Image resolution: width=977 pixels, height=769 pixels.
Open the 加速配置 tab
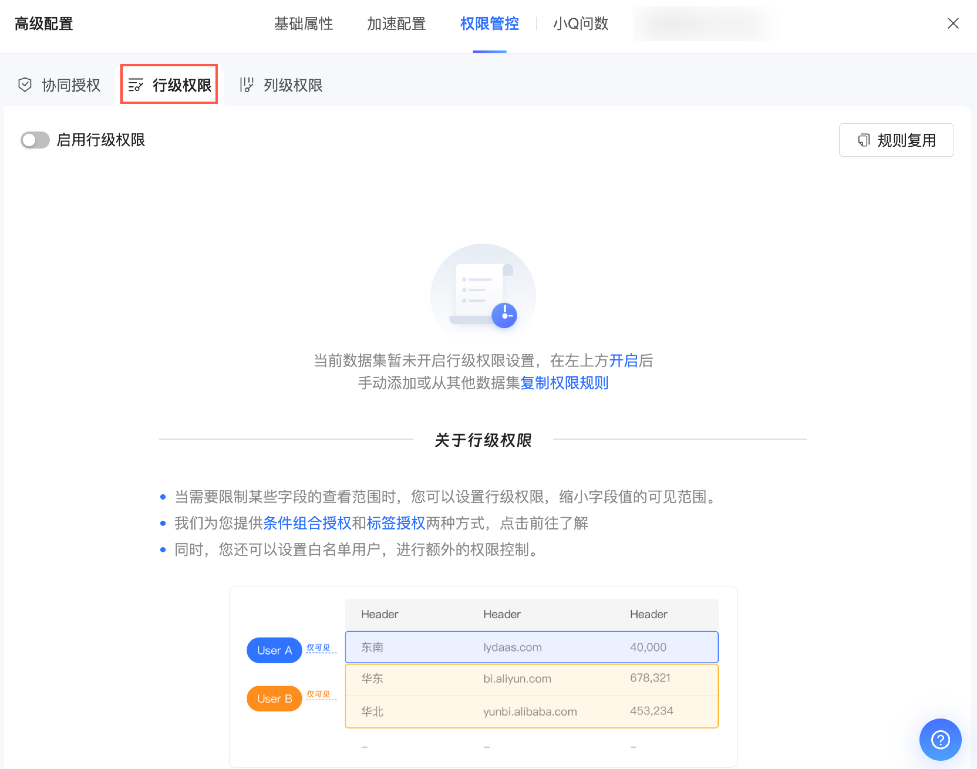(396, 23)
